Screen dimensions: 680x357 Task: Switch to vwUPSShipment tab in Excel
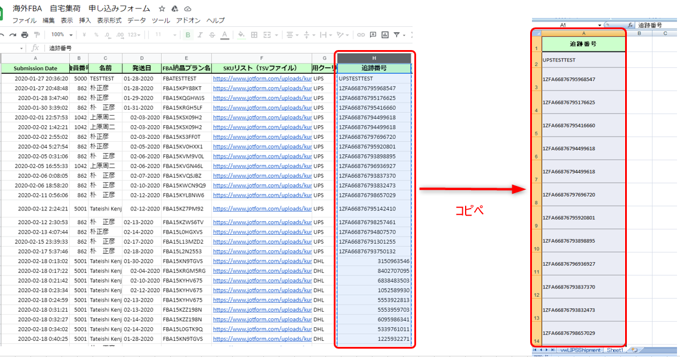[x=580, y=350]
